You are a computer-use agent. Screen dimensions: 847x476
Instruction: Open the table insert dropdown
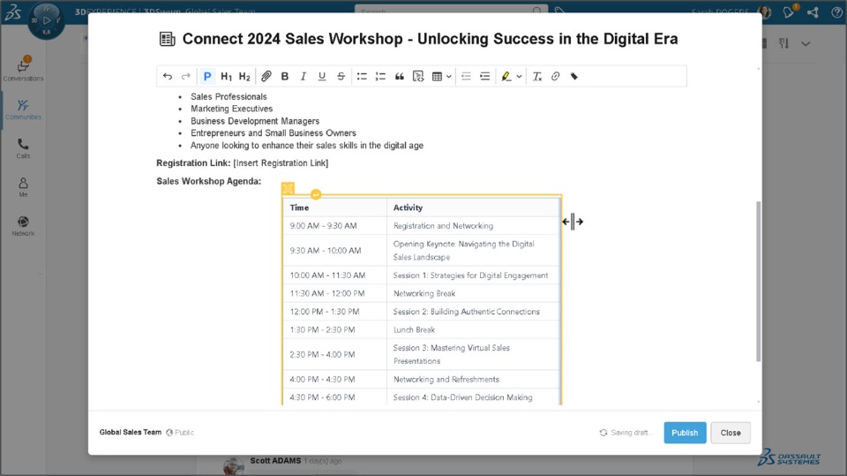(448, 77)
